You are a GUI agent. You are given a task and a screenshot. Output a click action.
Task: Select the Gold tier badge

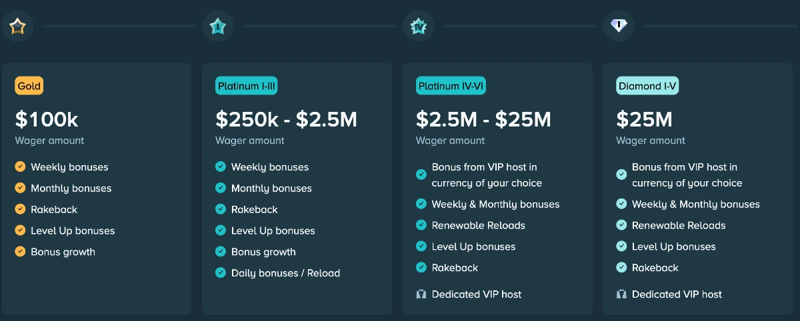coord(29,86)
